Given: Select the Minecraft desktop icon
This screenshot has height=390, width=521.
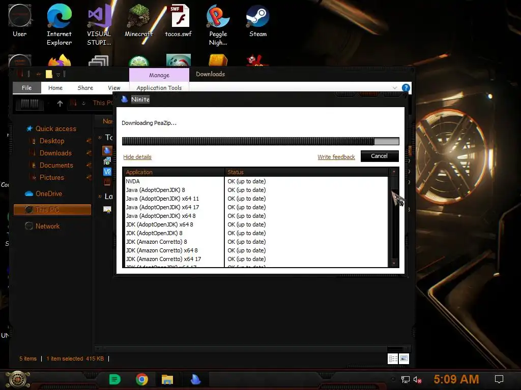Looking at the screenshot, I should [x=138, y=20].
